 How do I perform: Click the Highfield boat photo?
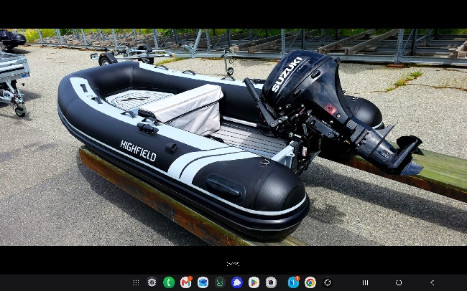[x=233, y=137]
